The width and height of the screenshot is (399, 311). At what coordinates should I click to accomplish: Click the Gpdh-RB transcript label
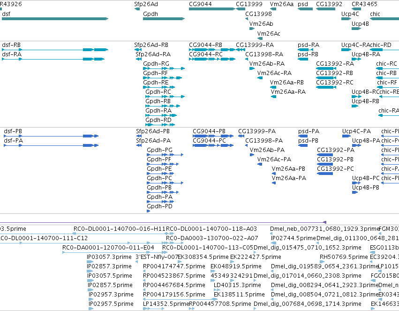[158, 101]
